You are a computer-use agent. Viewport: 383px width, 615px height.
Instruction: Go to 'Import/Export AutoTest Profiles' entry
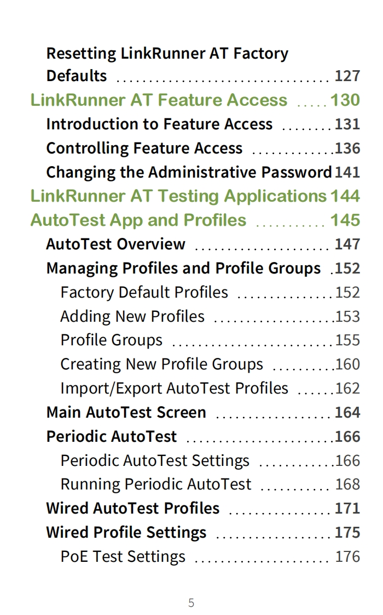tap(175, 388)
